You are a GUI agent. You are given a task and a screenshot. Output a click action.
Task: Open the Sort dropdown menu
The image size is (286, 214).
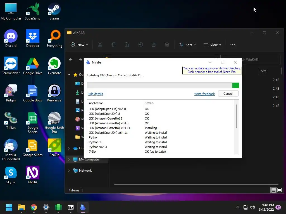point(187,45)
